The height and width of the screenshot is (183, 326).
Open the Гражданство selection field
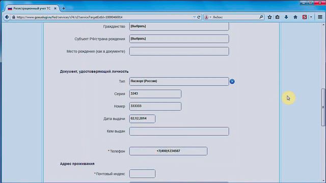[179, 26]
